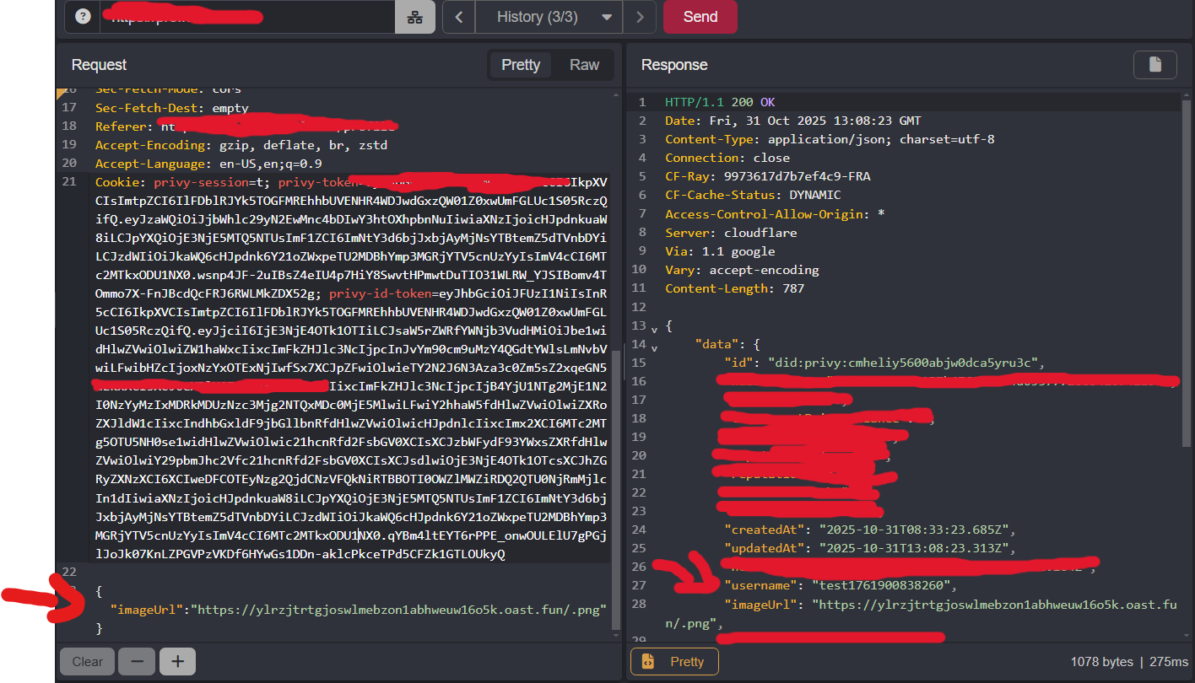Click the connection settings icon beside the URL
This screenshot has height=683, width=1195.
[x=414, y=16]
